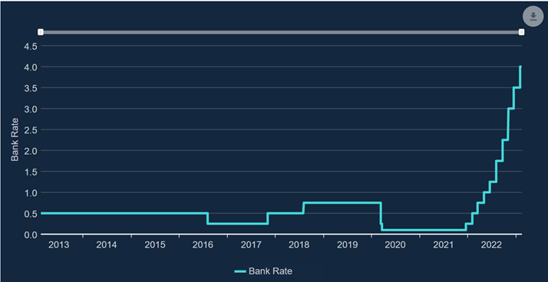Screen dimensions: 548x282
Task: Click the 3.0 y-axis value
Action: click(30, 109)
